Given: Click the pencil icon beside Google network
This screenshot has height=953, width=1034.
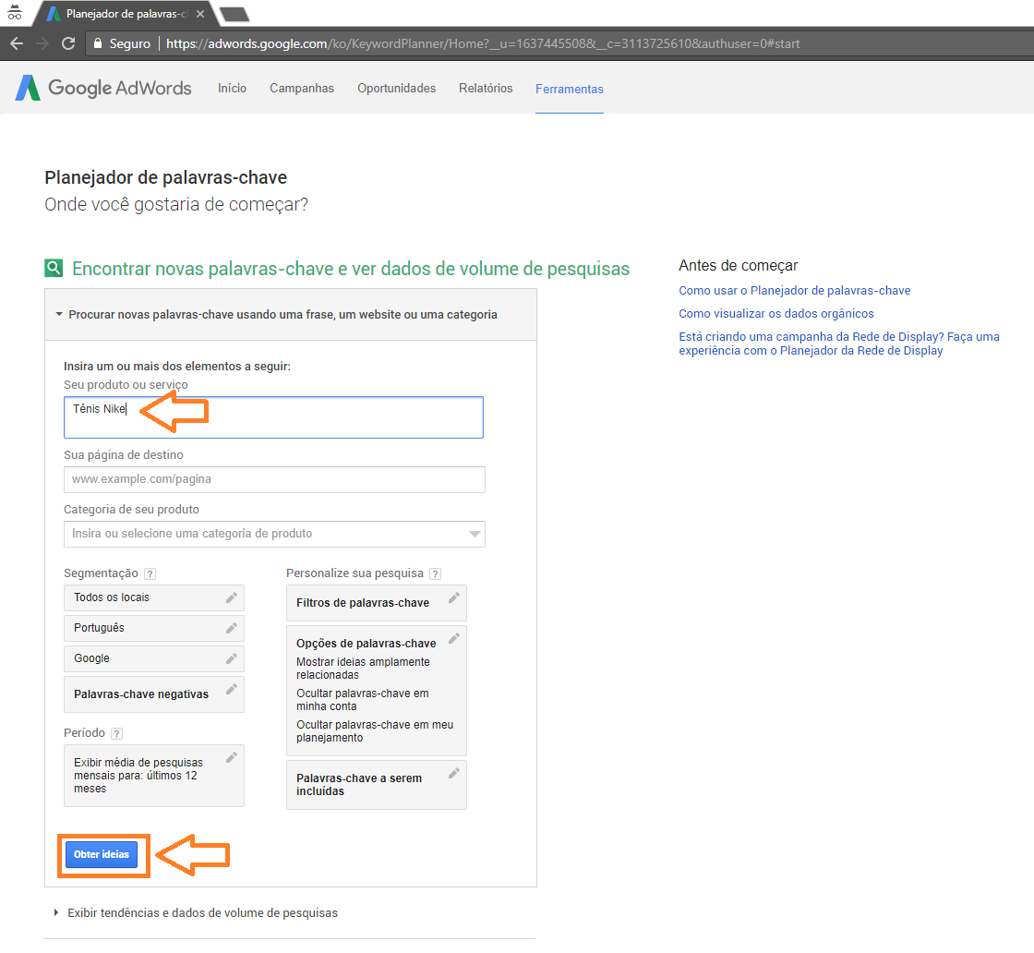Looking at the screenshot, I should click(232, 658).
